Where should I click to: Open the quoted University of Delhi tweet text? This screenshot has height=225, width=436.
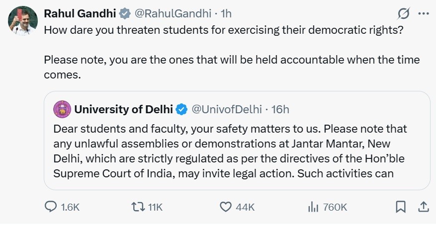click(x=230, y=151)
